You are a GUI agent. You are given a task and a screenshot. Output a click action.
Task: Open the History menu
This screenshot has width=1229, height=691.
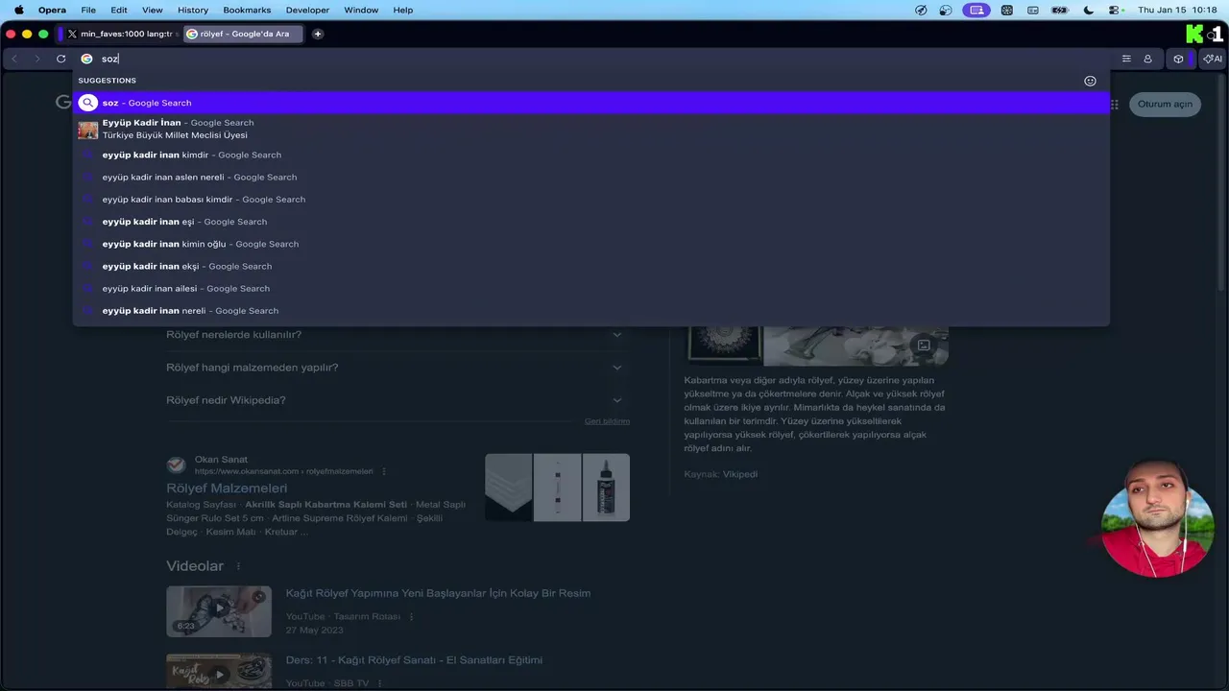click(x=193, y=10)
